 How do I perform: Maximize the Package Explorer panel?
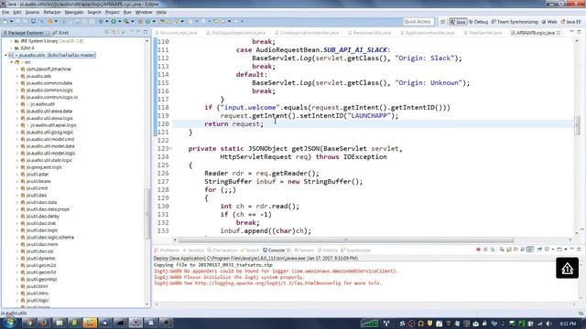[x=146, y=33]
